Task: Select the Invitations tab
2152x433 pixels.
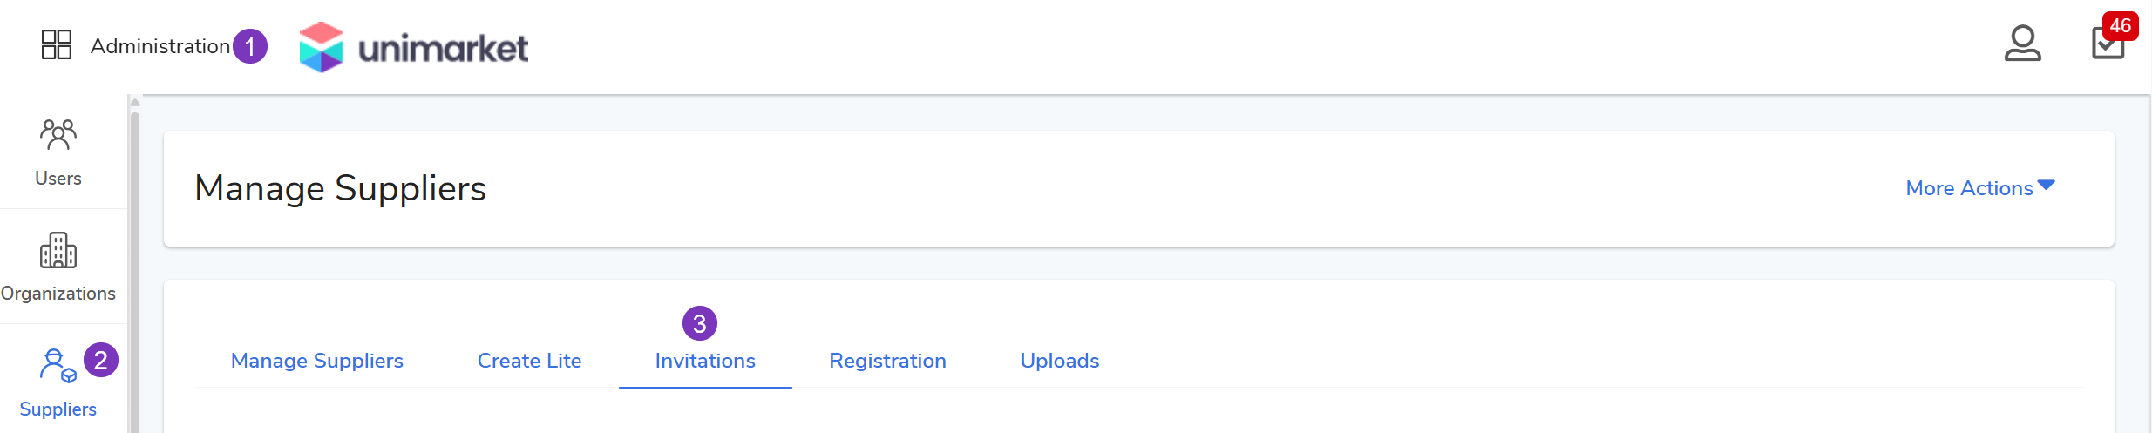Action: pyautogui.click(x=705, y=361)
